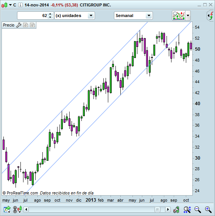Open the (x) unidades dropdown

tap(75, 16)
